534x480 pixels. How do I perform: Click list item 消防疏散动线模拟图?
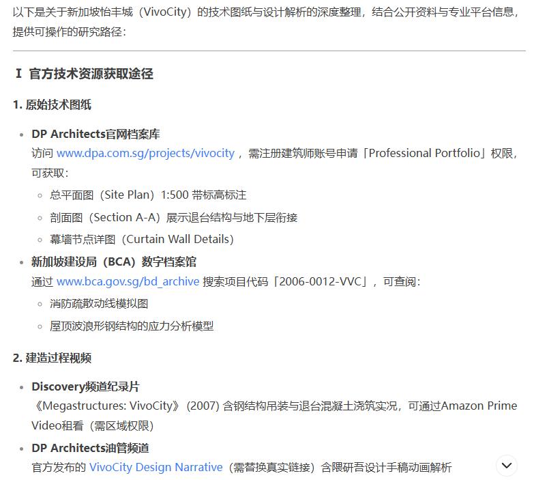click(x=99, y=303)
